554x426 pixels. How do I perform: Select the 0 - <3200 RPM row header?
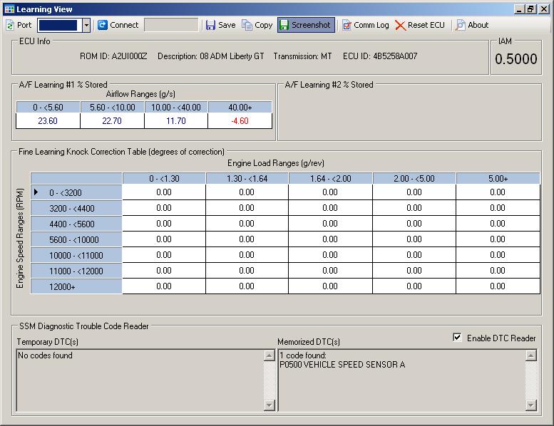click(x=76, y=193)
